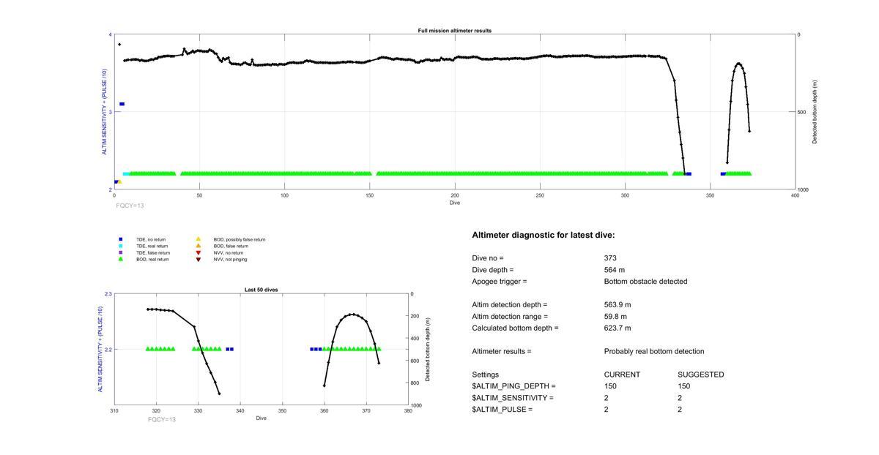The height and width of the screenshot is (455, 879).
Task: Click the dive depth value '564 m'
Action: [x=615, y=270]
